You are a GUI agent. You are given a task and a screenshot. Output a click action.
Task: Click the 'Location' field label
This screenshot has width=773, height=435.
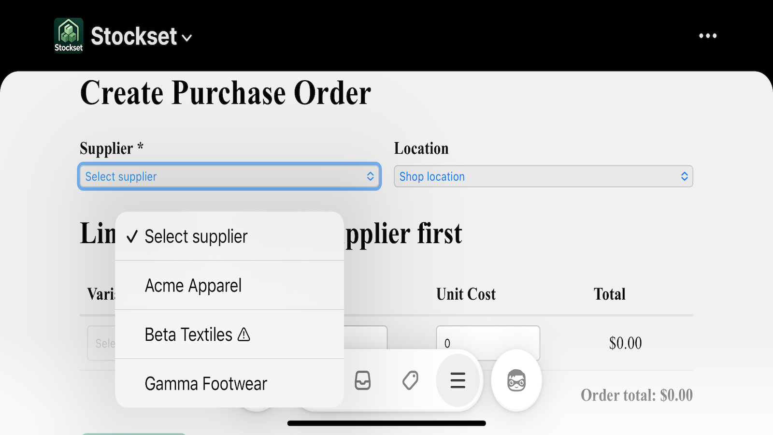pyautogui.click(x=421, y=148)
